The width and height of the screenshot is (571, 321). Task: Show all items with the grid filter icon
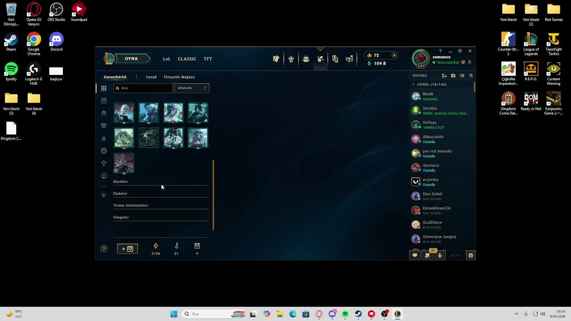pos(103,88)
